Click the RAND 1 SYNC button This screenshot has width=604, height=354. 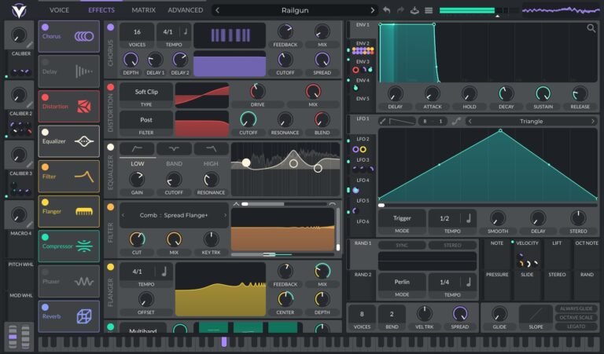[402, 245]
